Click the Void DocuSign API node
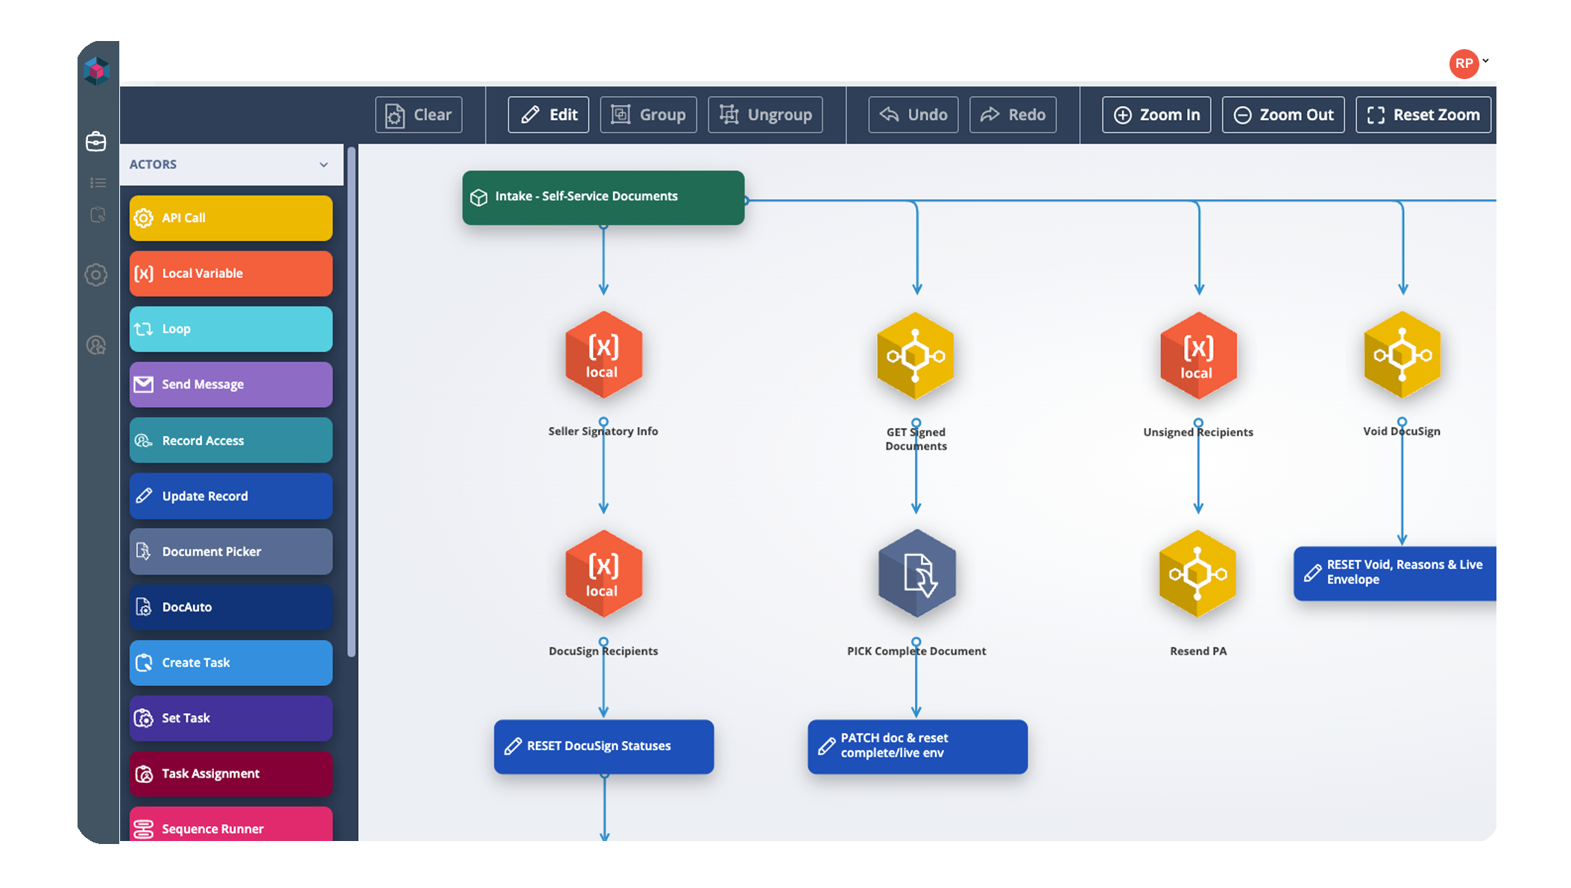 tap(1402, 356)
